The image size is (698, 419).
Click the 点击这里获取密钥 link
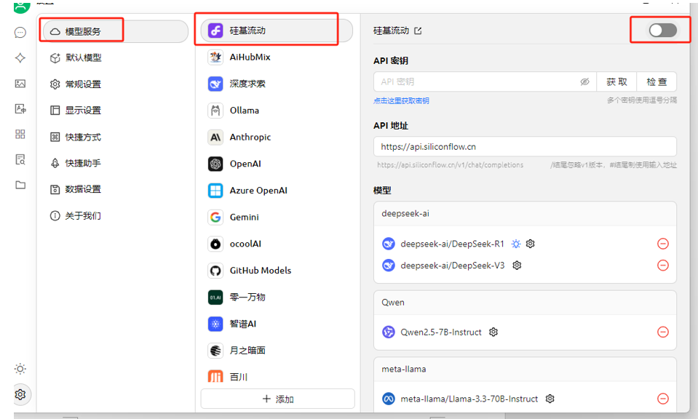401,101
